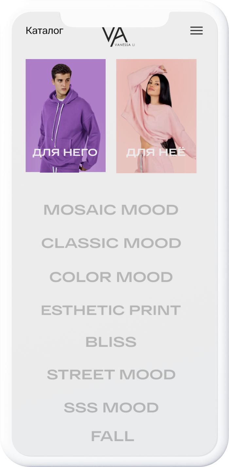229x467 pixels.
Task: Select the STREET MOOD collection
Action: 111,374
